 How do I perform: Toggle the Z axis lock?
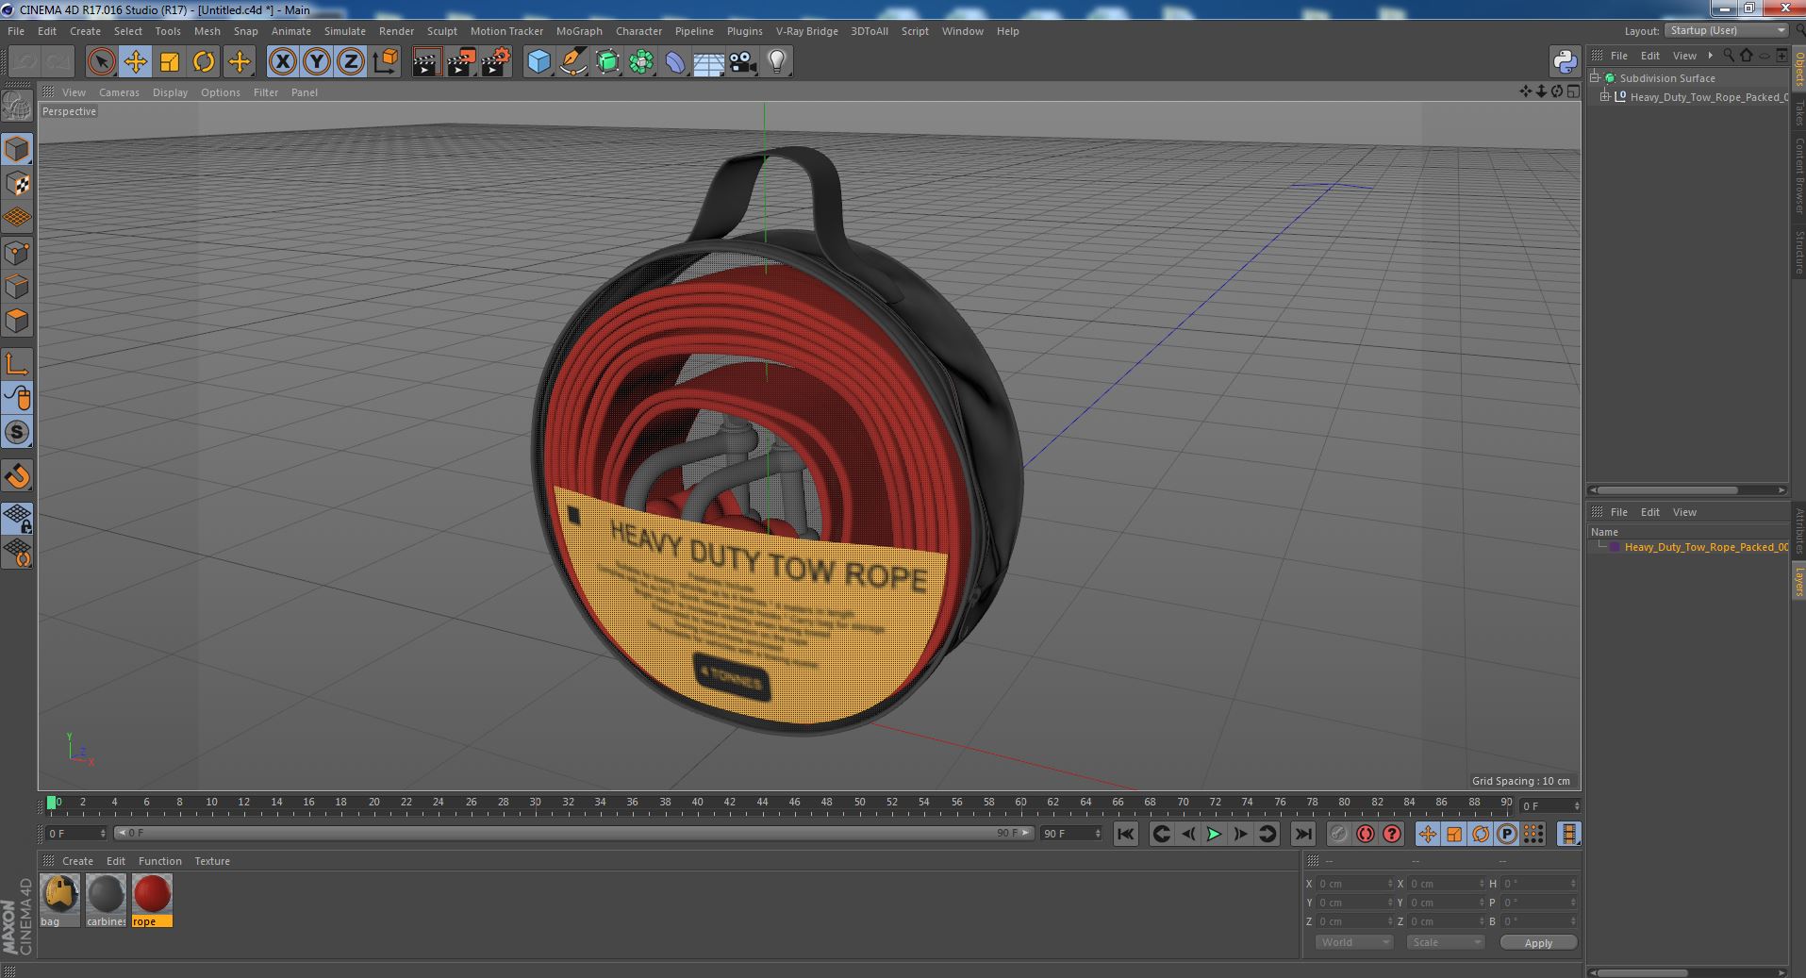point(351,62)
